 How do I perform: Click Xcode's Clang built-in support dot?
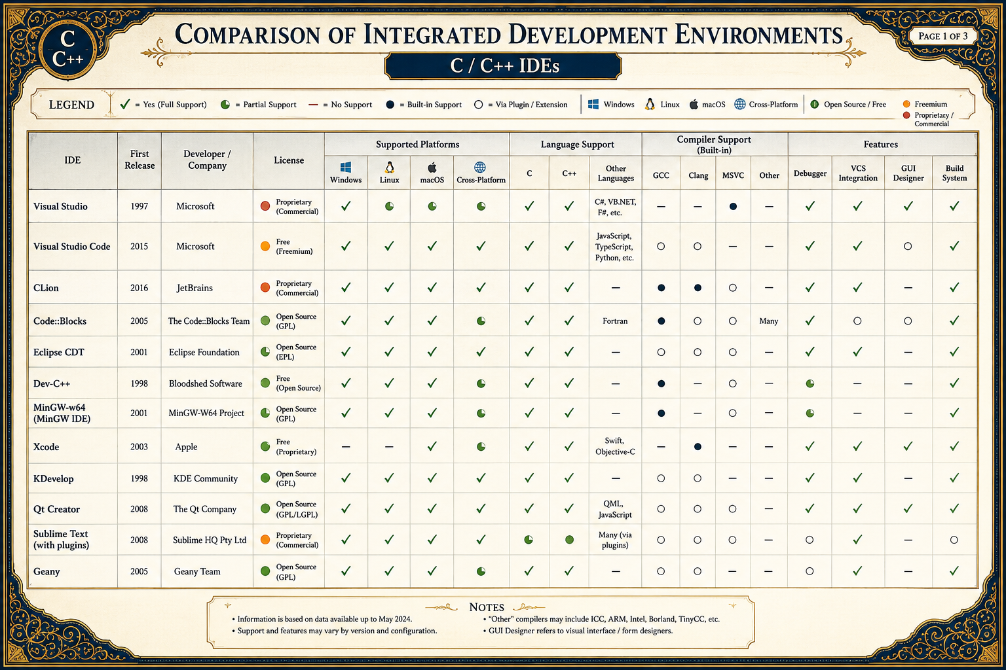(x=698, y=447)
